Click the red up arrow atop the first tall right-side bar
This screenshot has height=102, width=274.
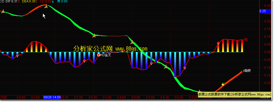[x=218, y=43]
